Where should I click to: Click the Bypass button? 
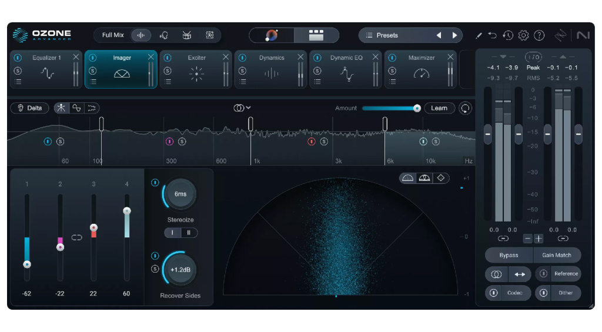point(509,255)
